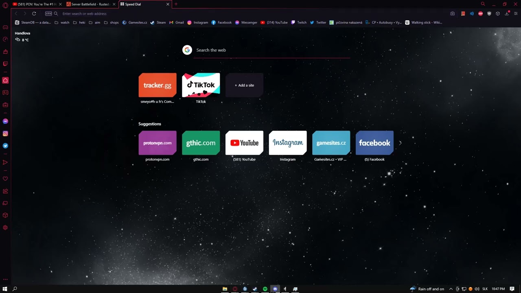This screenshot has width=521, height=293.
Task: Click the Handlova weather widget
Action: coord(22,36)
